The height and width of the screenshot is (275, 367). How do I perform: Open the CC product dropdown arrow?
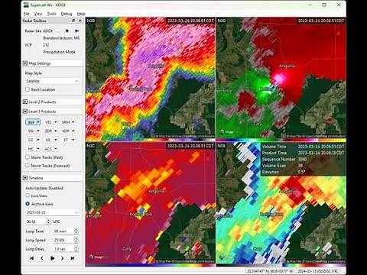38,140
